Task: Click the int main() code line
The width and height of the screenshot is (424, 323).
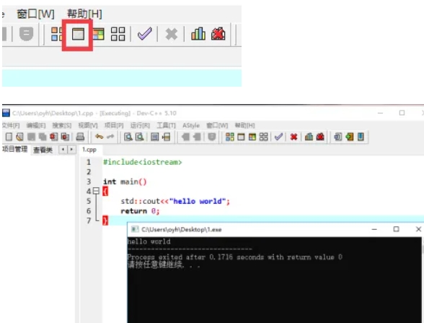Action: tap(125, 181)
